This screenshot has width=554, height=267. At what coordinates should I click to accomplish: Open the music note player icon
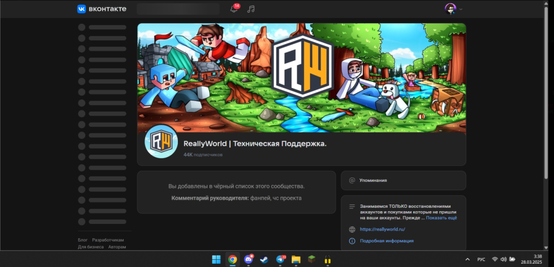251,9
